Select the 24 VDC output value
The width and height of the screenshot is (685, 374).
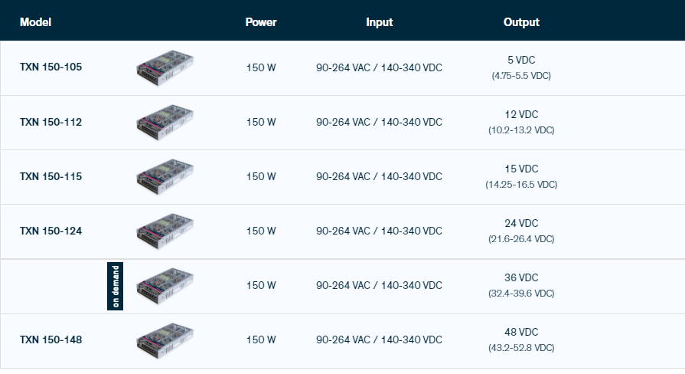point(521,224)
